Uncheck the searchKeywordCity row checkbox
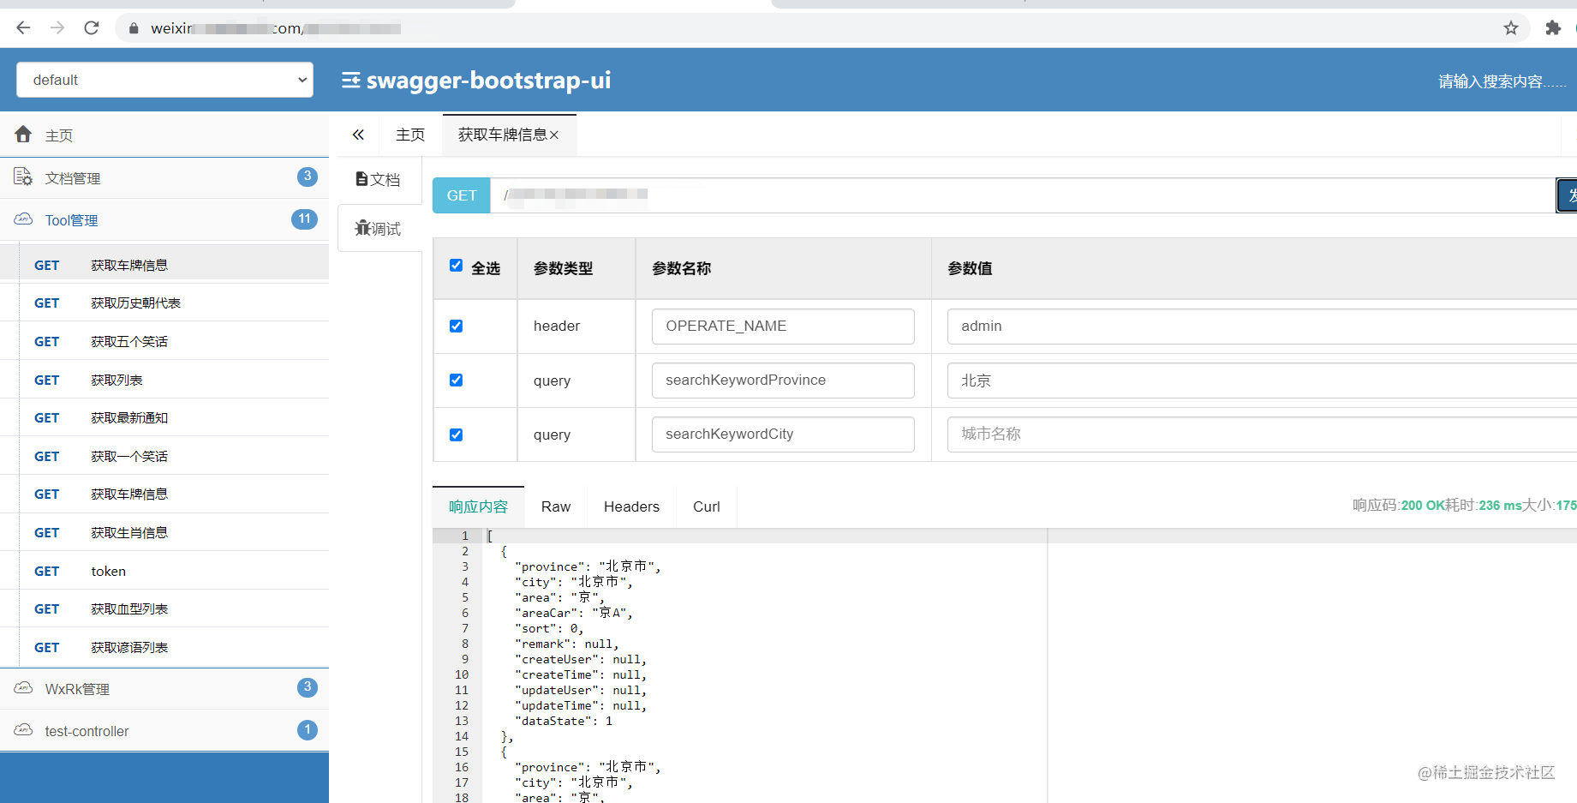The width and height of the screenshot is (1577, 803). tap(456, 434)
